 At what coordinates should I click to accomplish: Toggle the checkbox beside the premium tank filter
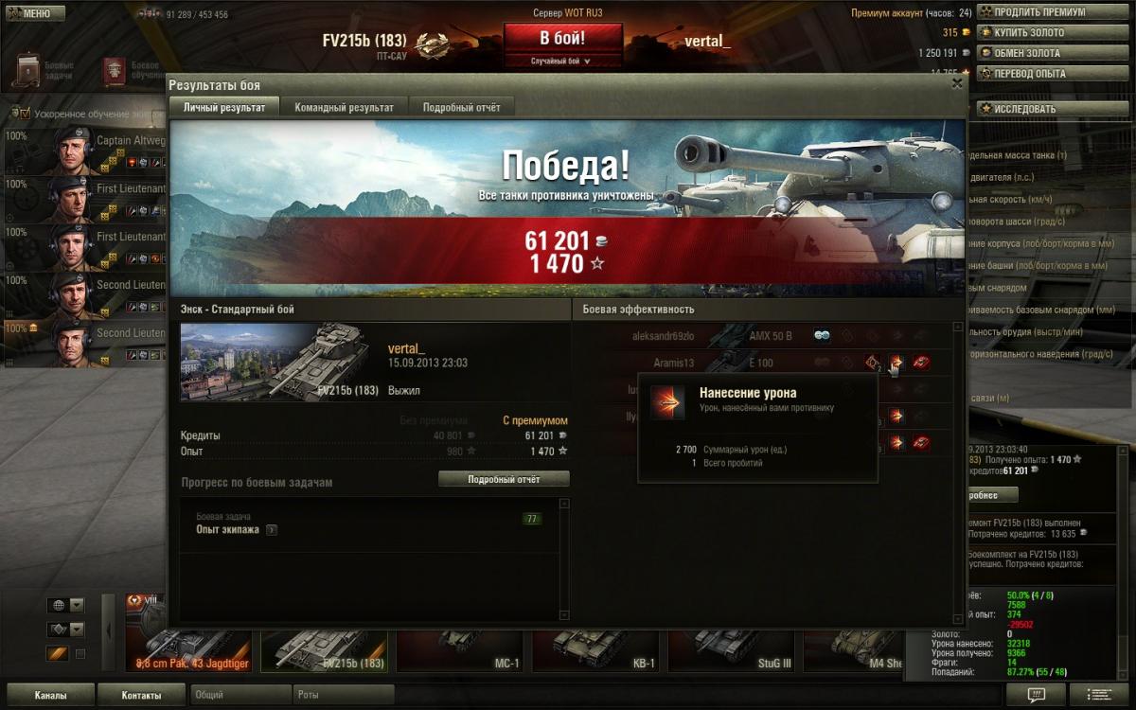[x=80, y=654]
